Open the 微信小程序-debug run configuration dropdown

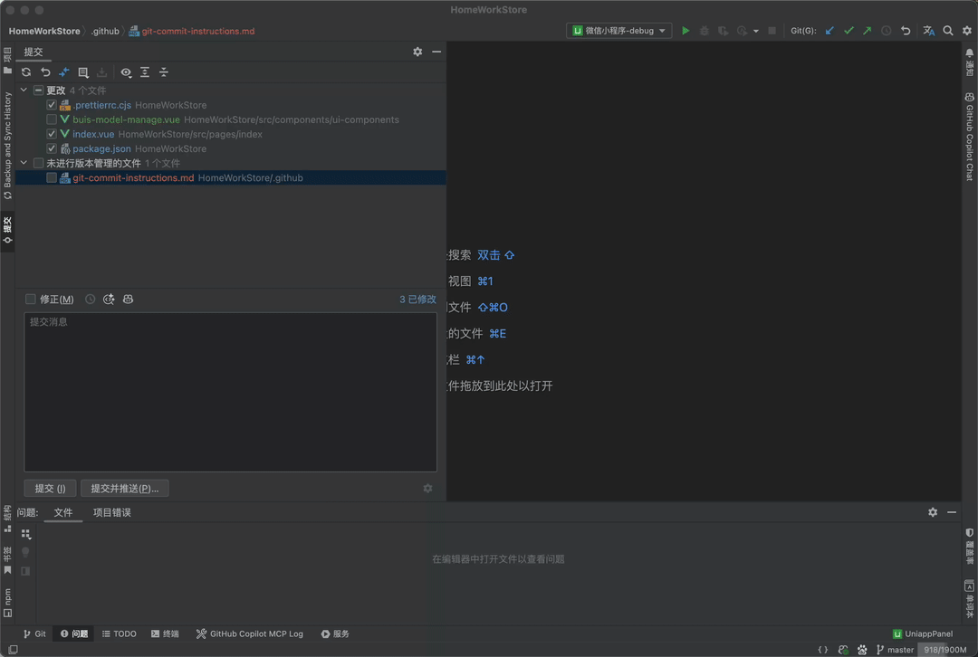pyautogui.click(x=618, y=31)
